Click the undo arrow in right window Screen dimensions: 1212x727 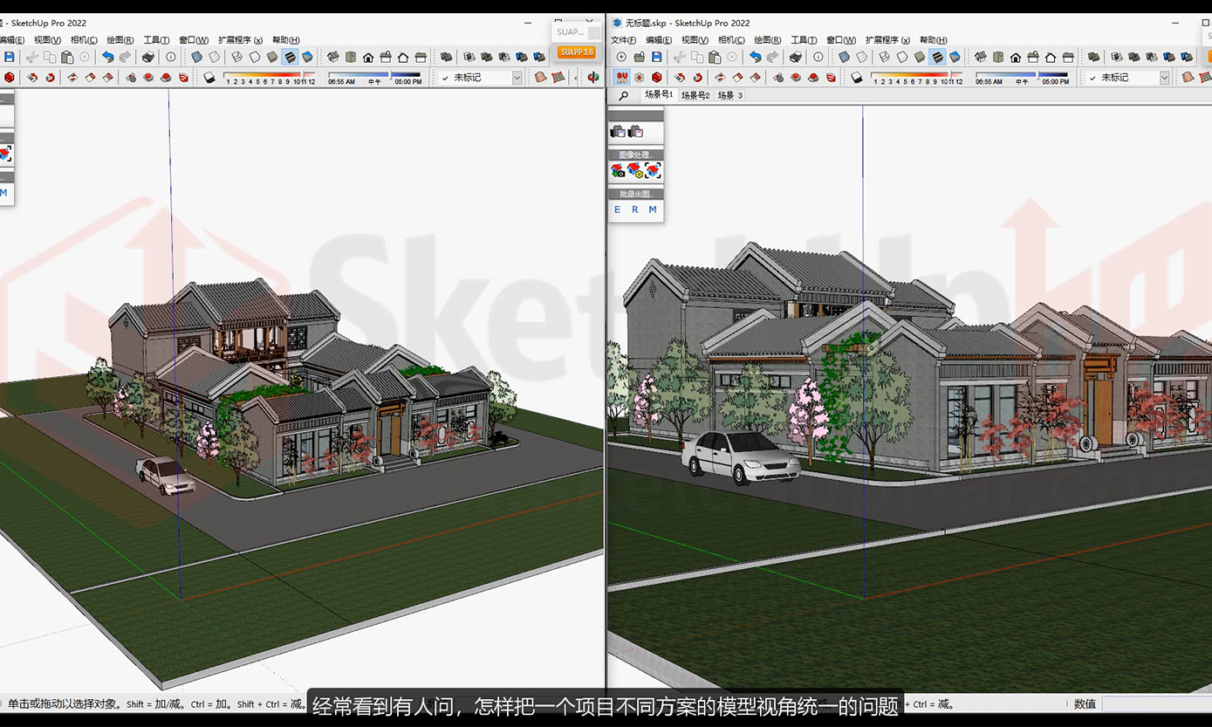(755, 58)
